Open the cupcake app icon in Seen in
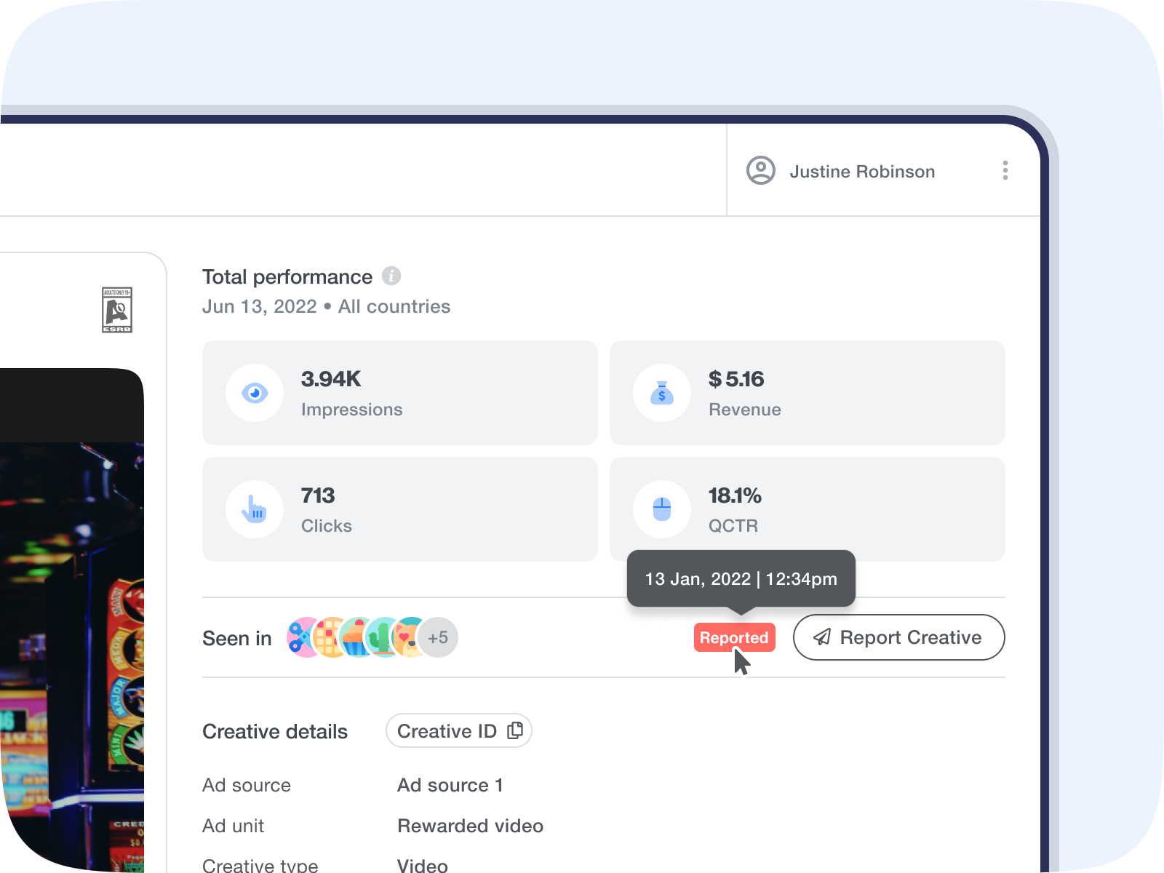 (x=354, y=637)
